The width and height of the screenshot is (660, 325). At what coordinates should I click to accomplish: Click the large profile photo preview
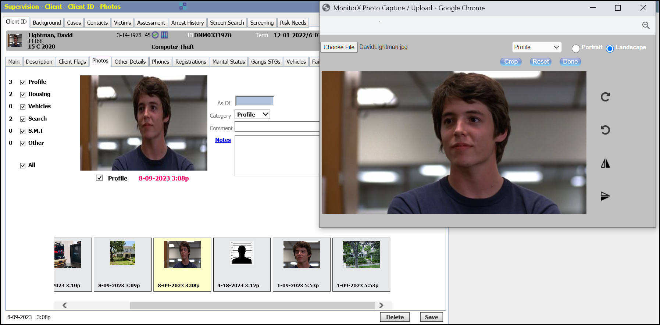click(x=144, y=123)
